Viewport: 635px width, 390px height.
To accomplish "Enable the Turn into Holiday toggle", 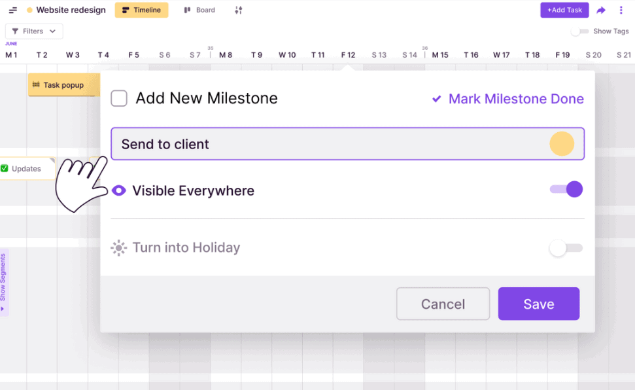I will [x=566, y=248].
